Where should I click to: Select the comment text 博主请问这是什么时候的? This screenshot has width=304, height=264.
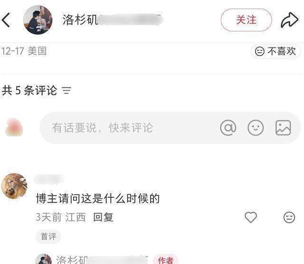(98, 198)
